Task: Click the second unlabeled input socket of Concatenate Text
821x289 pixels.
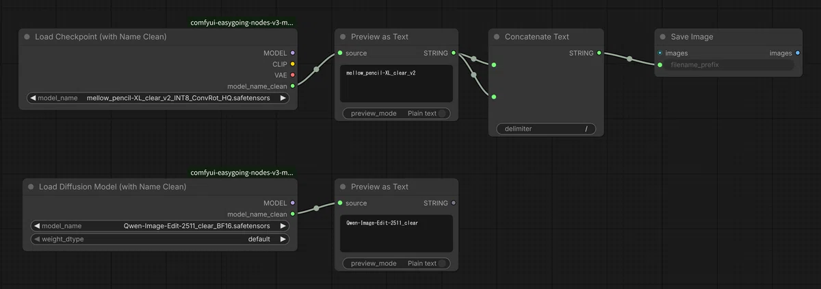Action: (493, 97)
